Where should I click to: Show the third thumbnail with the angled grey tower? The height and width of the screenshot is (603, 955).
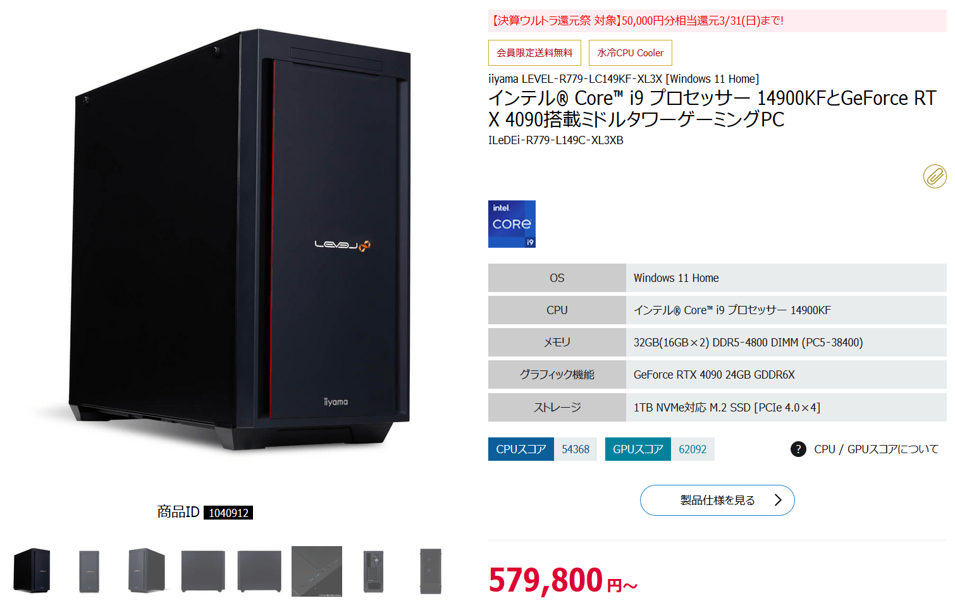(x=147, y=571)
